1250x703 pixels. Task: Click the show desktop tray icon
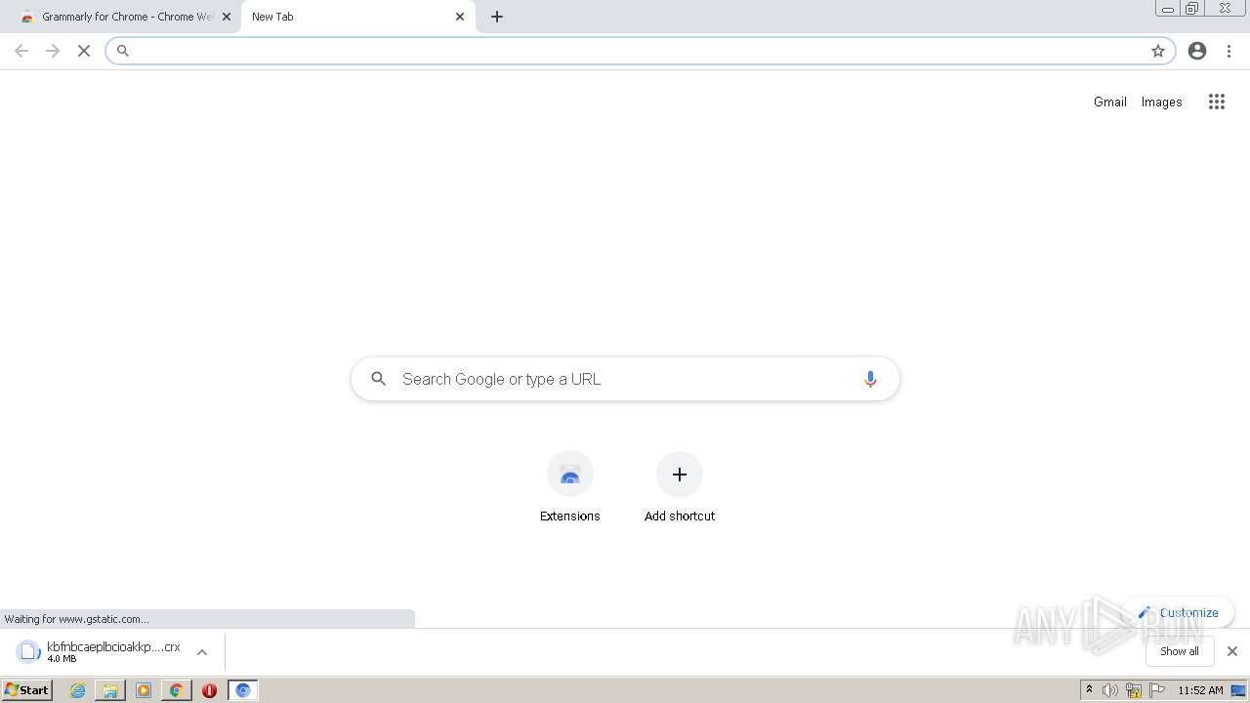click(x=1239, y=690)
